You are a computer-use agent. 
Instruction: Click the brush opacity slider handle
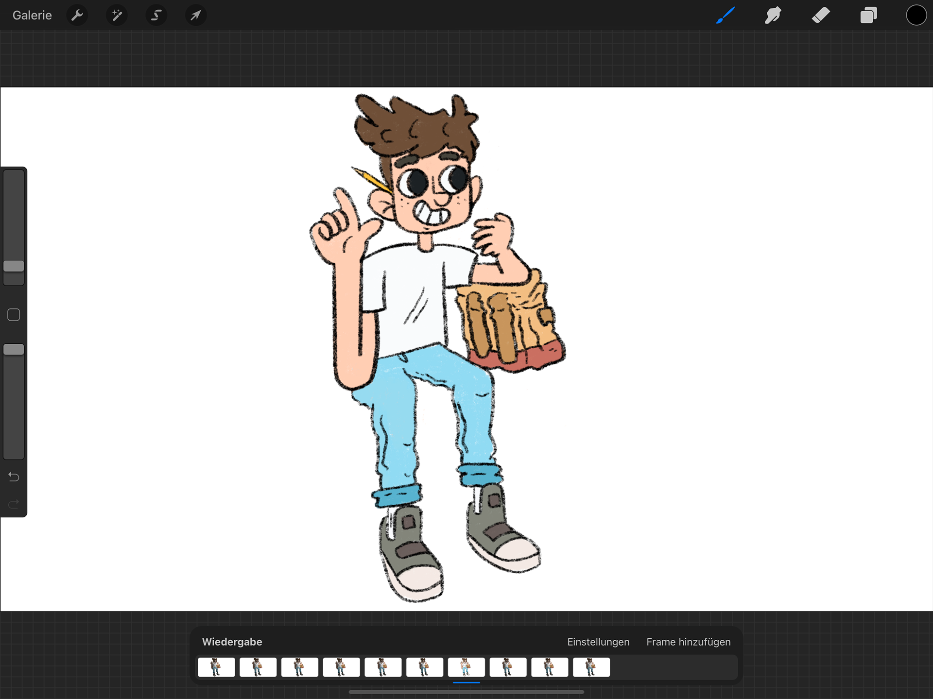(x=14, y=350)
